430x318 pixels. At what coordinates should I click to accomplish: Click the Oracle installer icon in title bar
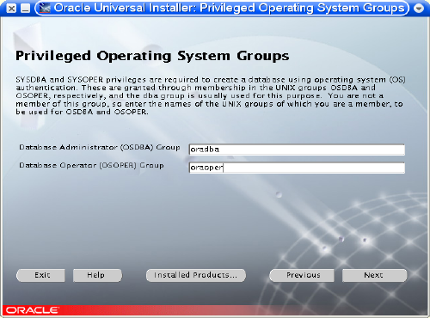click(x=45, y=8)
